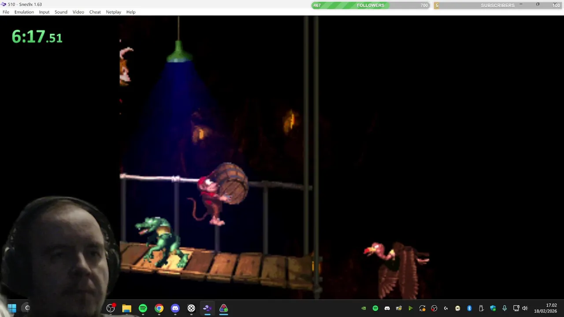Click the Bluetooth tray icon
This screenshot has width=564, height=317.
[x=469, y=308]
